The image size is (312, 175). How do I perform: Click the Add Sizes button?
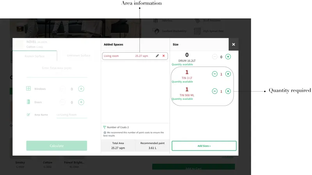204,146
